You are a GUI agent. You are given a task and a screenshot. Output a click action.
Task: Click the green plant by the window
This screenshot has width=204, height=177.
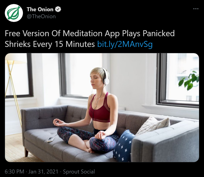(189, 80)
